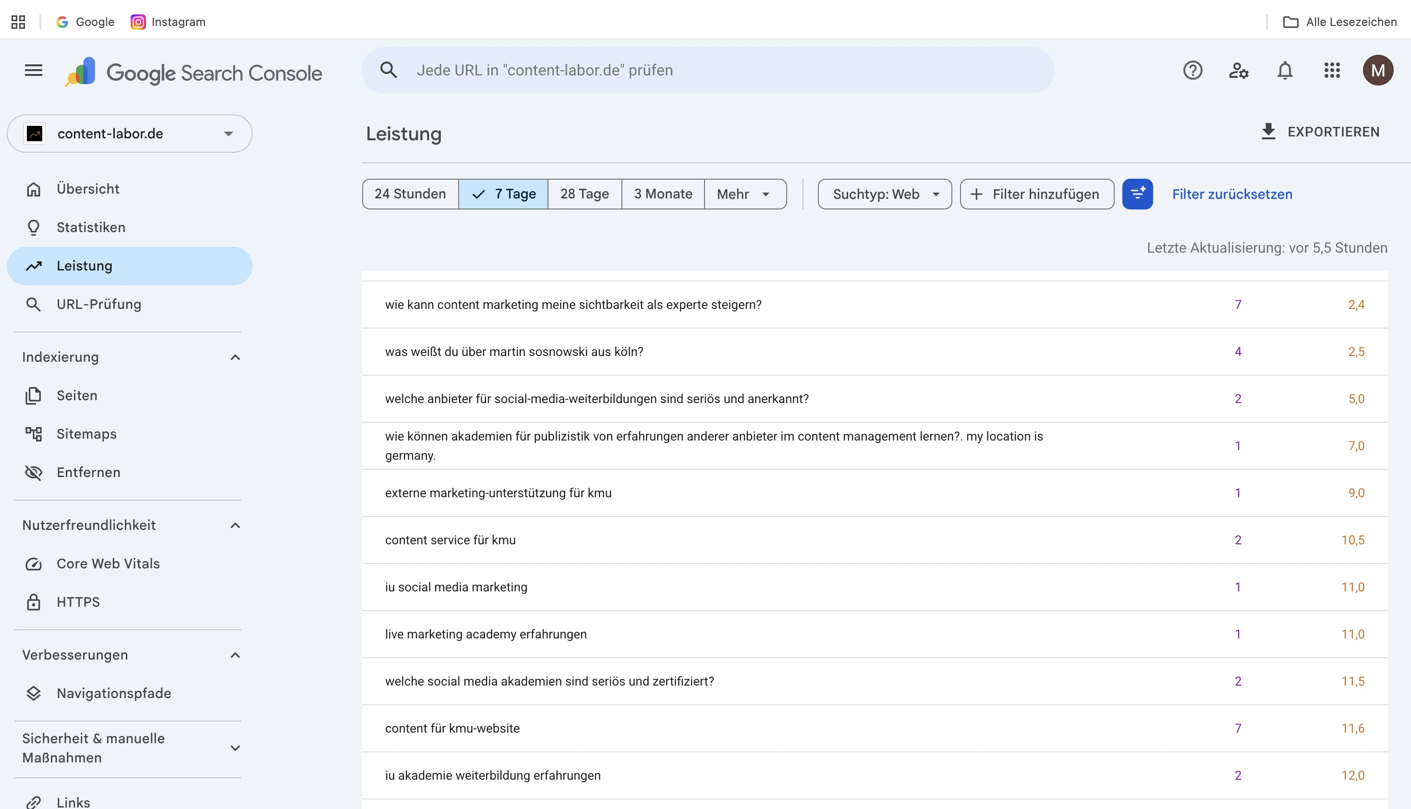Click query 'welche social media akademien sind seriös…'
1411x809 pixels.
pos(549,681)
